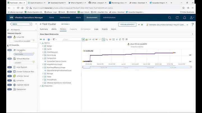Select ObjectPendingFinalizationCount metric
Image resolution: width=202 pixels, height=113 pixels.
pos(59,70)
